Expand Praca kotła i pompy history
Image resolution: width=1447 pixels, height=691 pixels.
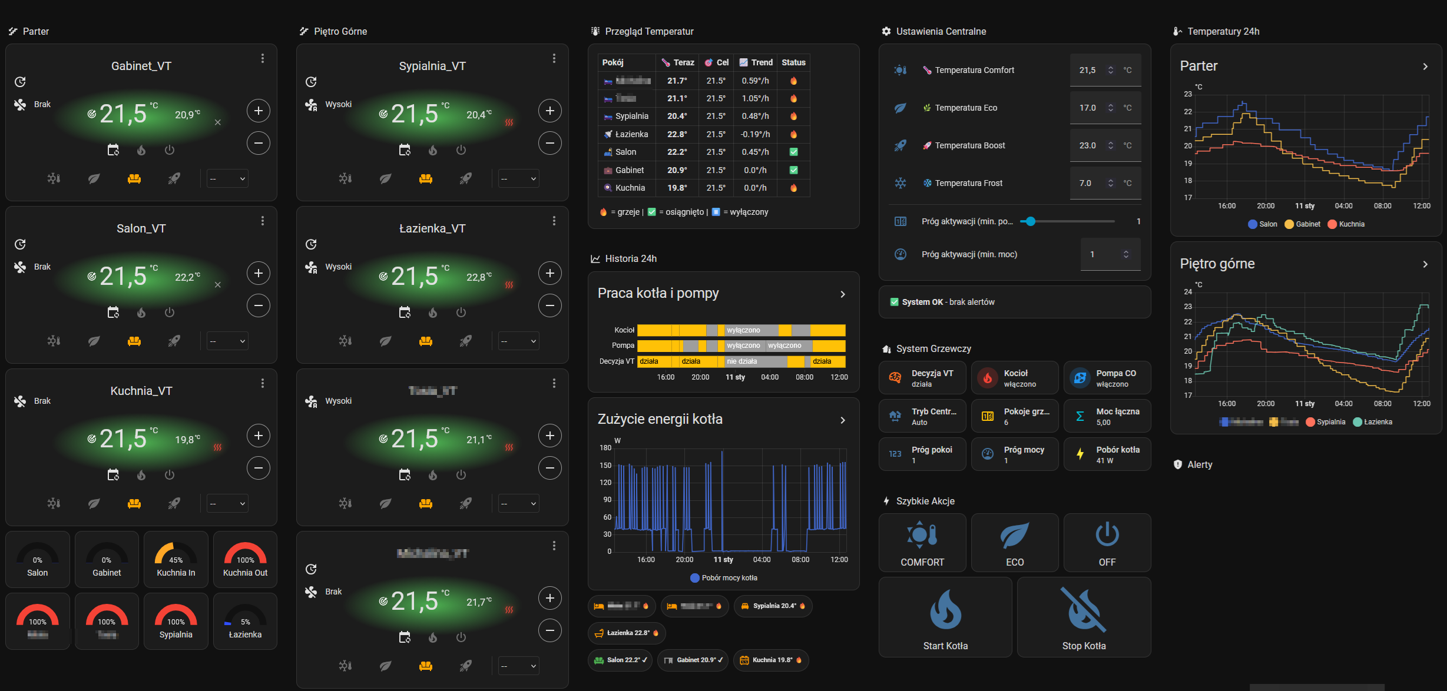click(842, 294)
